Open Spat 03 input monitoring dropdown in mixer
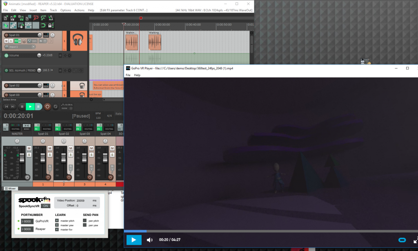Viewport: 418px width, 251px height. (91, 168)
